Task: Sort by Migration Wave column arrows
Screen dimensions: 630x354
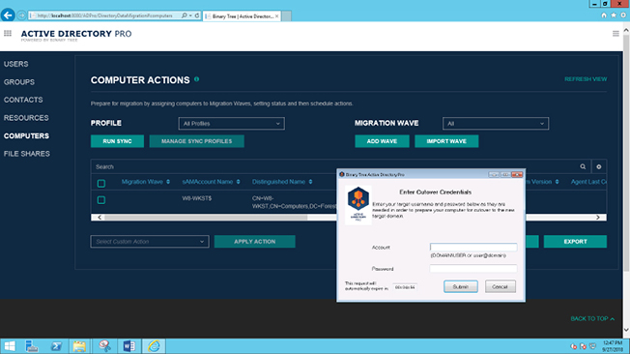Action: 168,182
